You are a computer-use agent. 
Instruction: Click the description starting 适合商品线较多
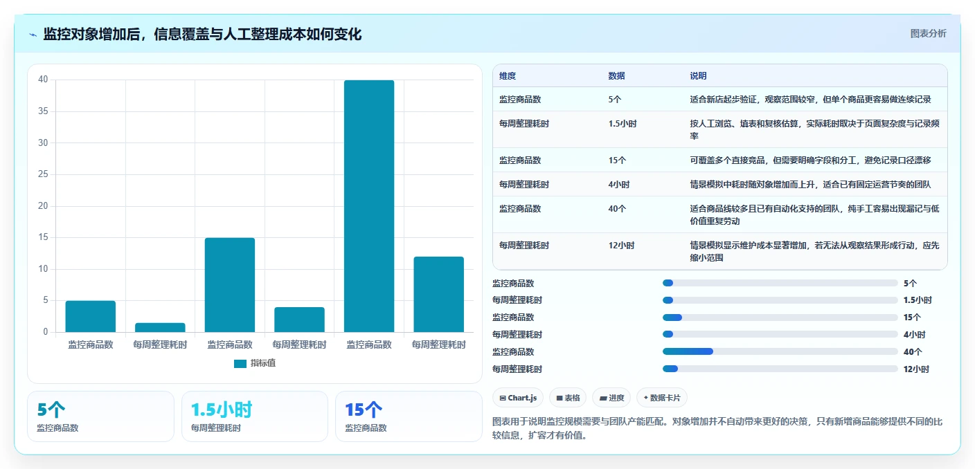tap(814, 215)
